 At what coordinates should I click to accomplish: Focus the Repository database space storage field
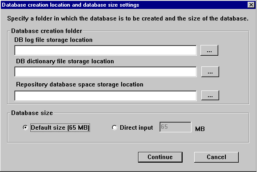(106, 96)
